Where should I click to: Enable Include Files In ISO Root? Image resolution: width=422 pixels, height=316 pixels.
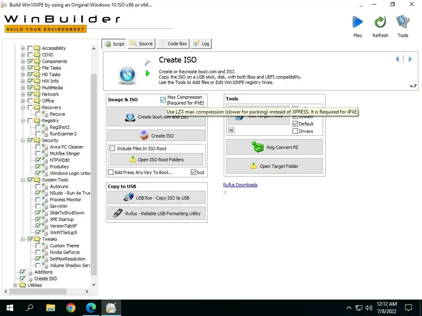pos(113,148)
